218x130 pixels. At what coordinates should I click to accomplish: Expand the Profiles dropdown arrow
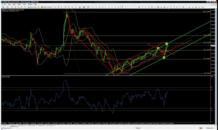9,7
